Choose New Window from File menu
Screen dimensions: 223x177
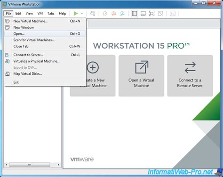point(45,27)
